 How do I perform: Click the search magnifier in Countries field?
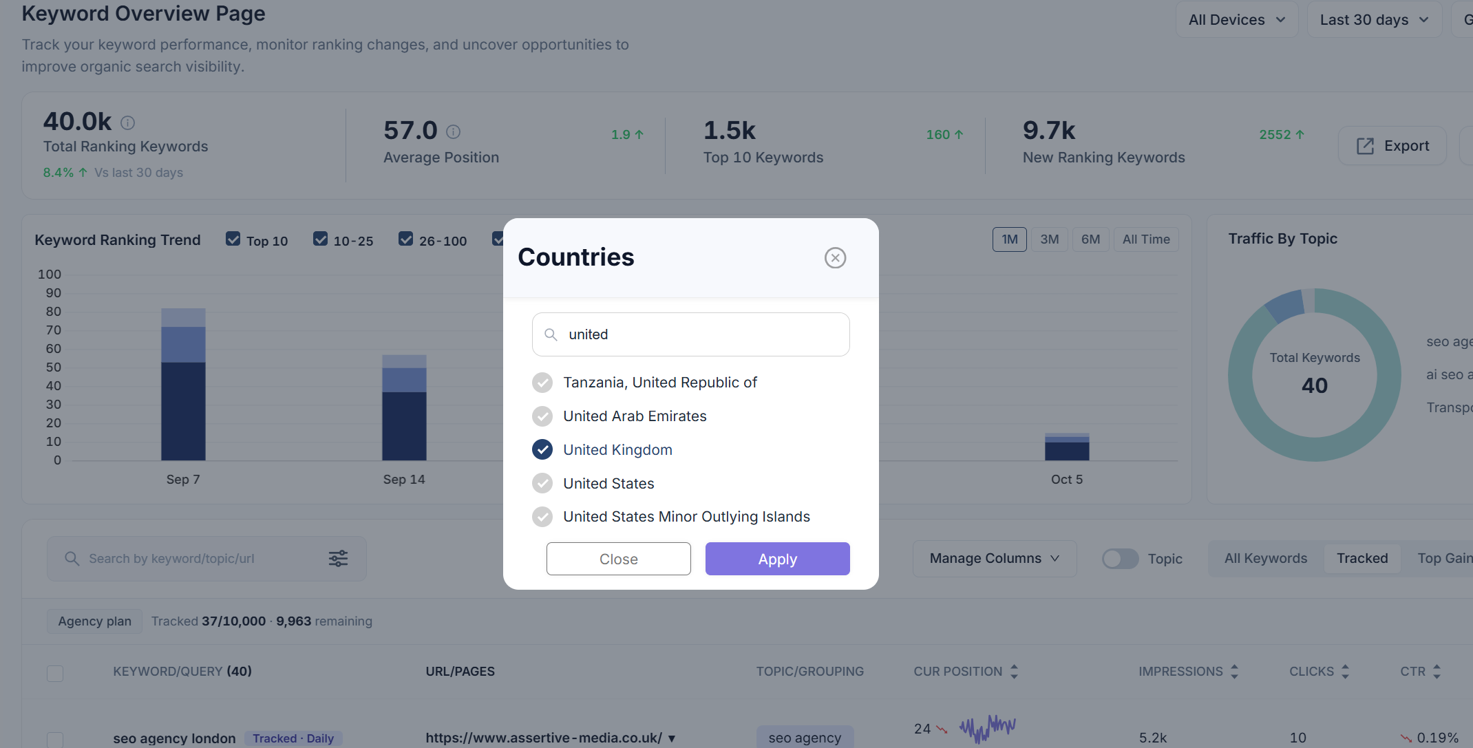pos(551,334)
